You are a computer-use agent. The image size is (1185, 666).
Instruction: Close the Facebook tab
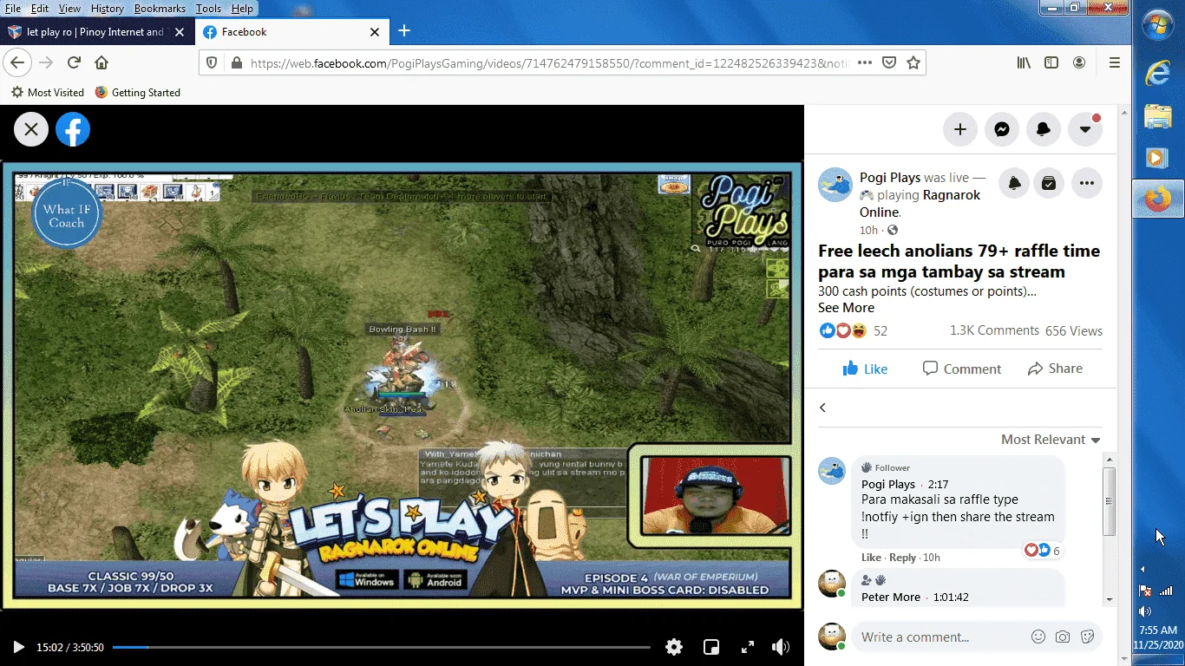[375, 32]
